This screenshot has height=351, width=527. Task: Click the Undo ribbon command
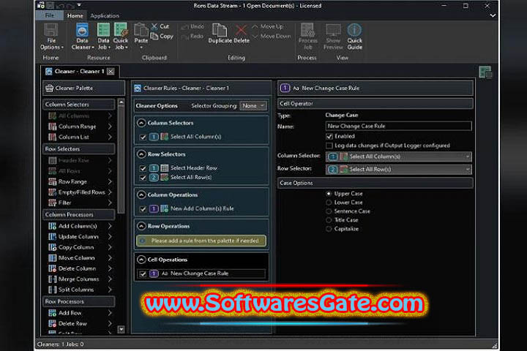(x=193, y=26)
